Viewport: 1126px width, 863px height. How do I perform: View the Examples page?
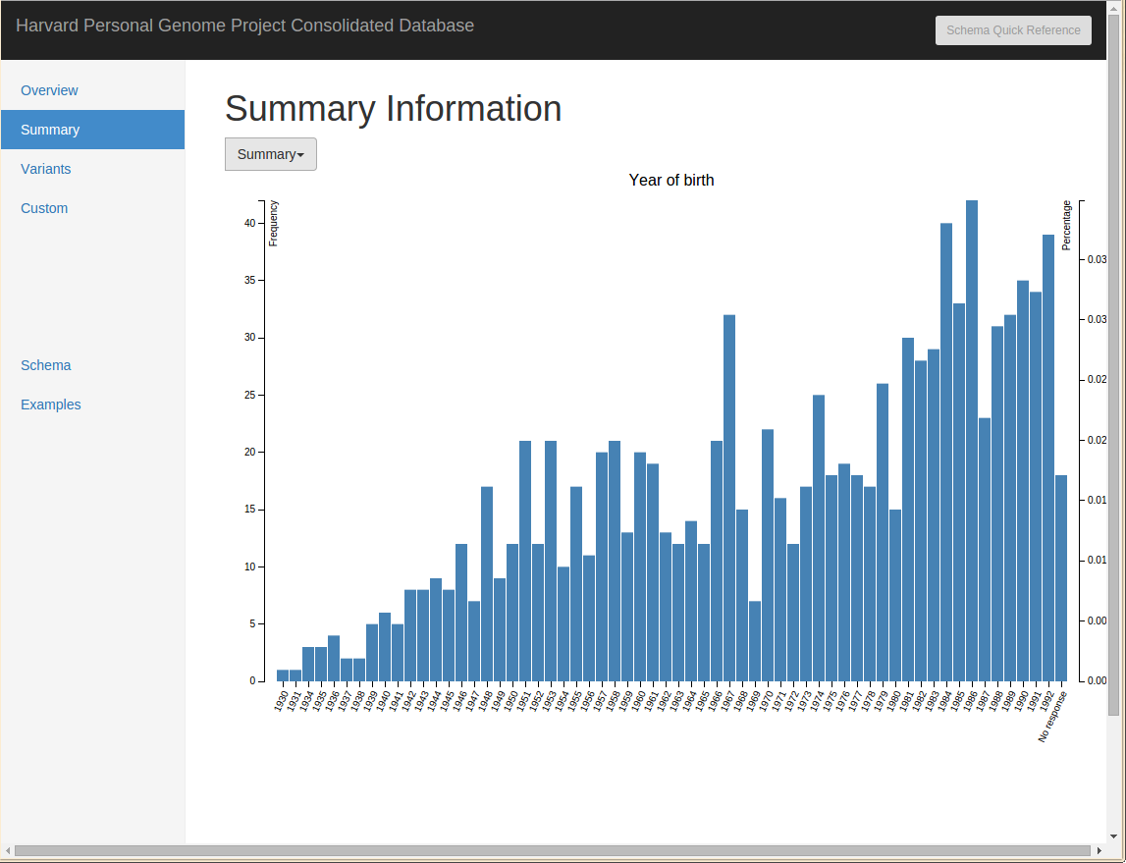tap(51, 405)
